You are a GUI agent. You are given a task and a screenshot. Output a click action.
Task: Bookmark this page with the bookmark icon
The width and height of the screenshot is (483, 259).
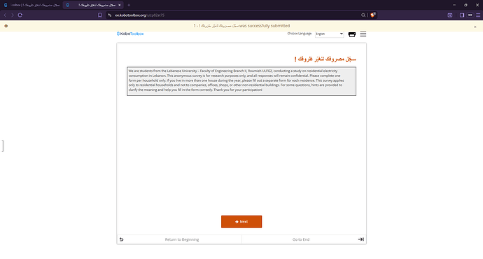[x=100, y=15]
